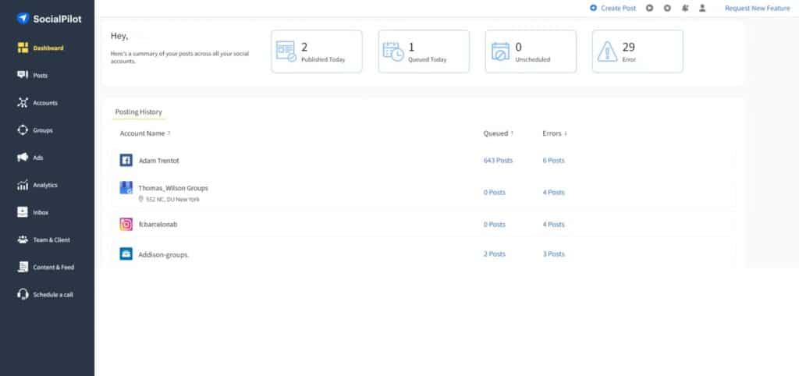This screenshot has height=376, width=799.
Task: Open the user profile icon
Action: click(x=702, y=8)
